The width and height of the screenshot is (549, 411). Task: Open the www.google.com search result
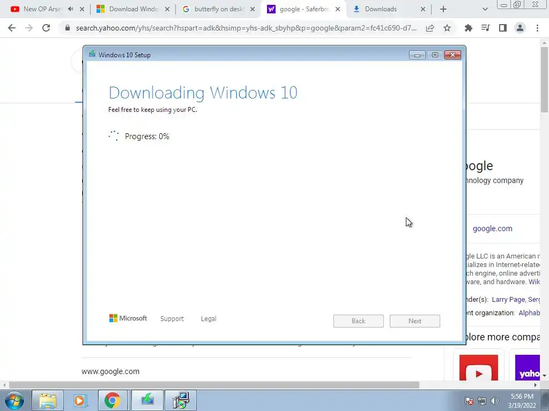tap(110, 371)
